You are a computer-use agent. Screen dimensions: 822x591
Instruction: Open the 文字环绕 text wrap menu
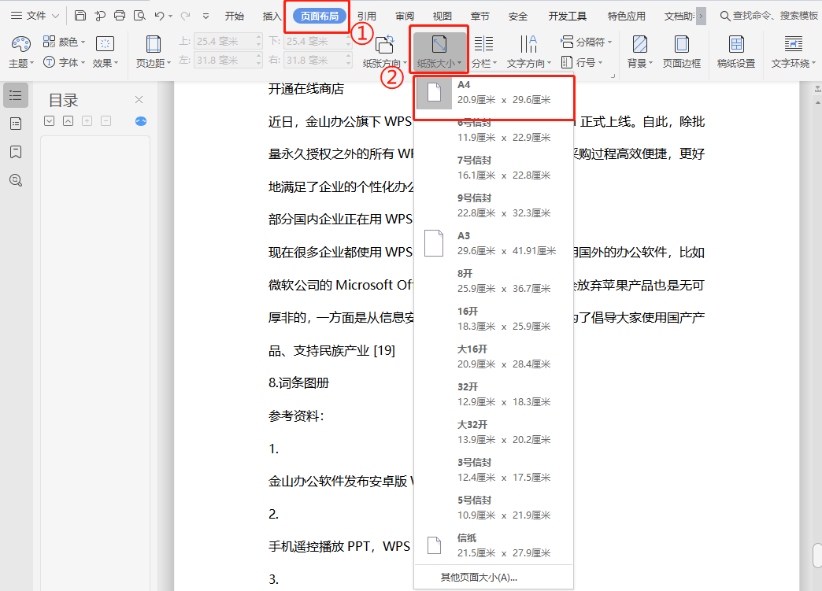pyautogui.click(x=793, y=51)
